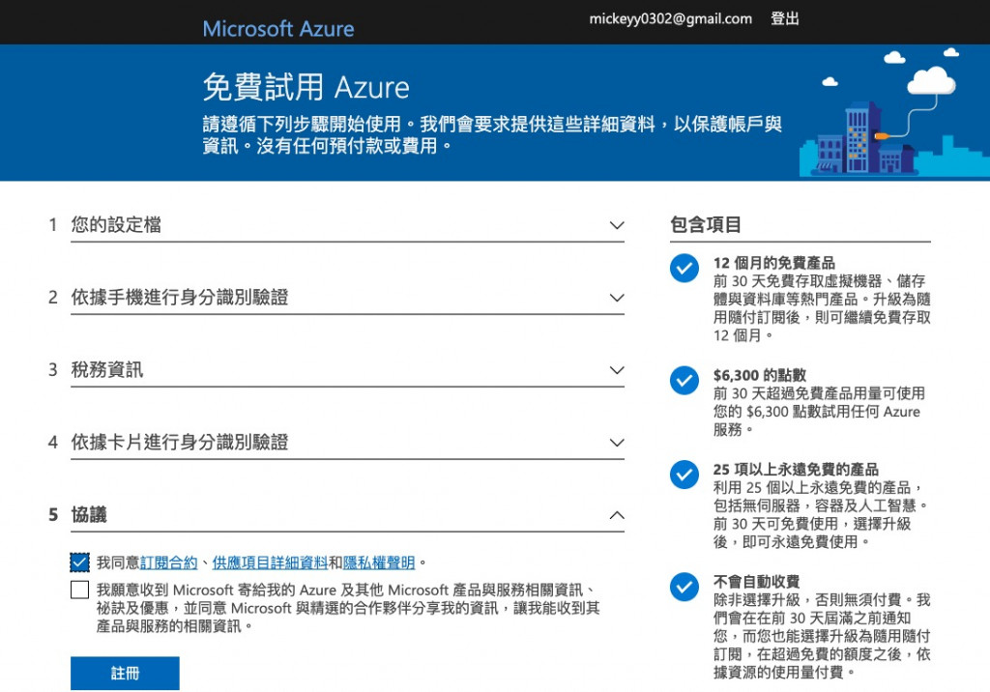The image size is (990, 692).
Task: Click the 12 個月的免費產品 title
Action: pyautogui.click(x=774, y=263)
